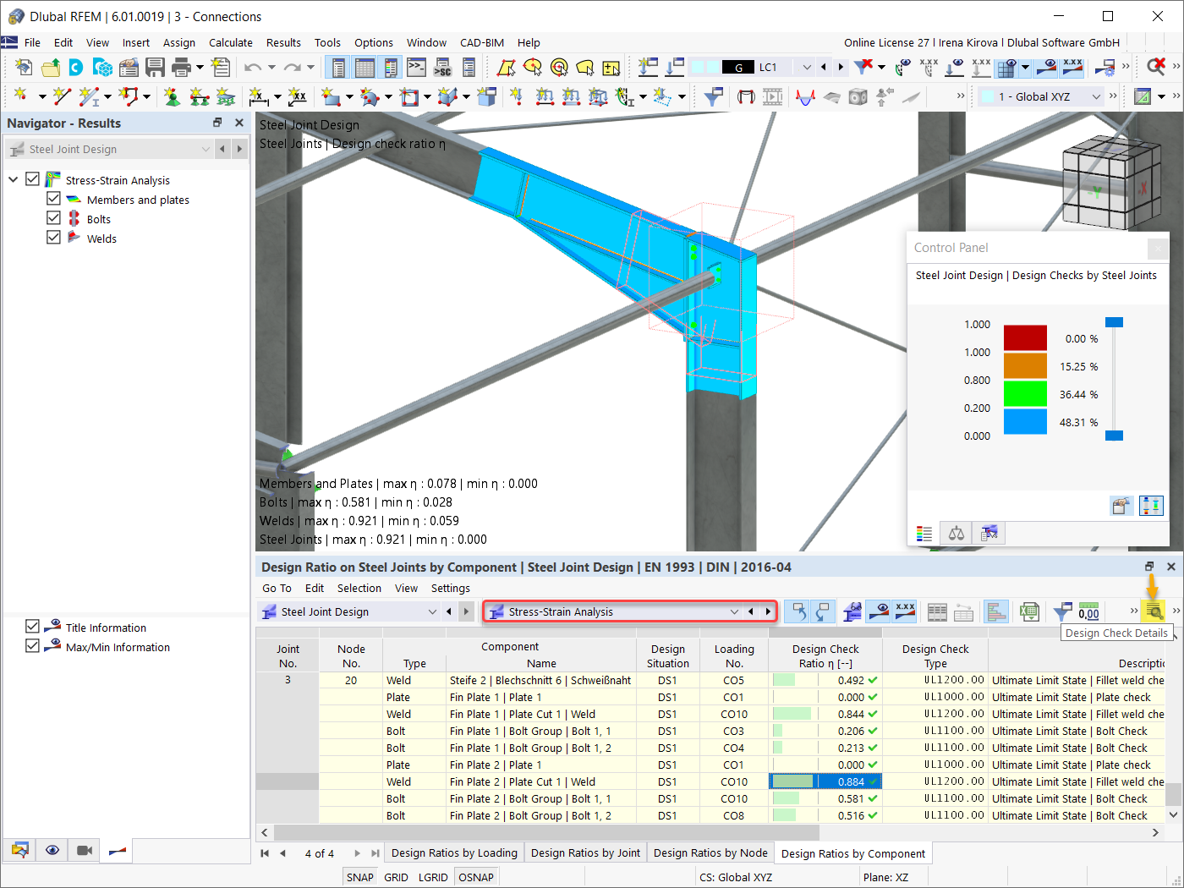Click the eye views icon at Navigator bottom
This screenshot has height=888, width=1184.
52,850
